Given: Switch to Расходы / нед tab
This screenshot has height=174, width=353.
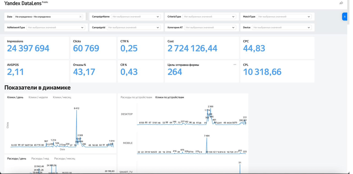Looking at the screenshot, I should coord(40,159).
